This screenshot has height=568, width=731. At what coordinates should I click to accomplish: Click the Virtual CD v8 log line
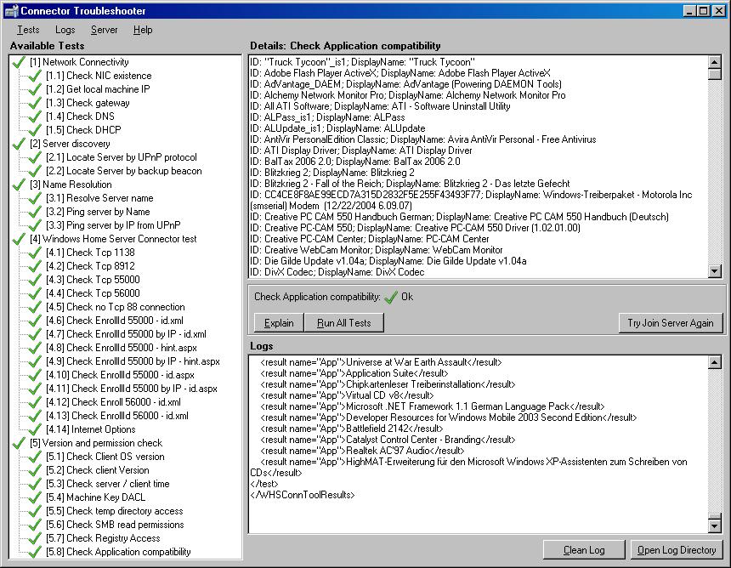click(x=347, y=395)
